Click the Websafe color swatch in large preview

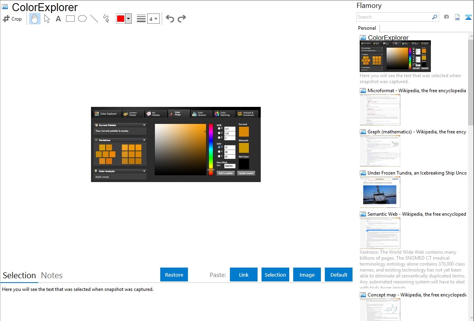point(244,148)
